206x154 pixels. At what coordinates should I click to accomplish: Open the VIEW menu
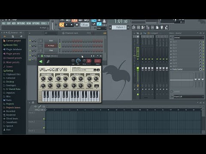click(x=28, y=23)
